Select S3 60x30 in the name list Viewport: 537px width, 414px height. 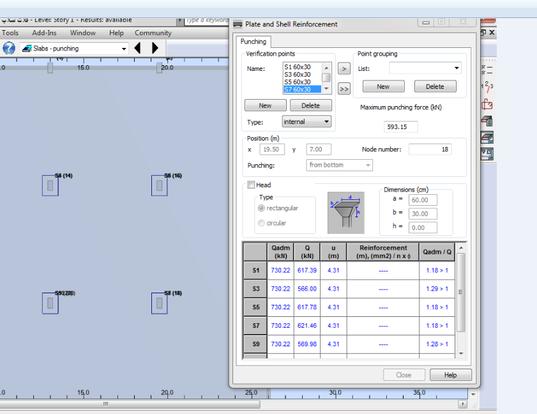pos(302,74)
